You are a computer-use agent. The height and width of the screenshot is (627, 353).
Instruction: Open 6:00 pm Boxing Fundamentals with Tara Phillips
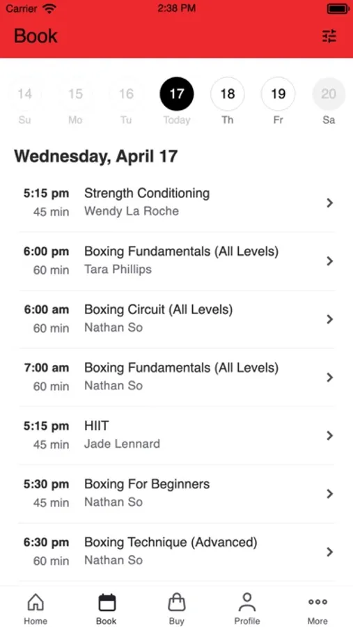point(177,261)
